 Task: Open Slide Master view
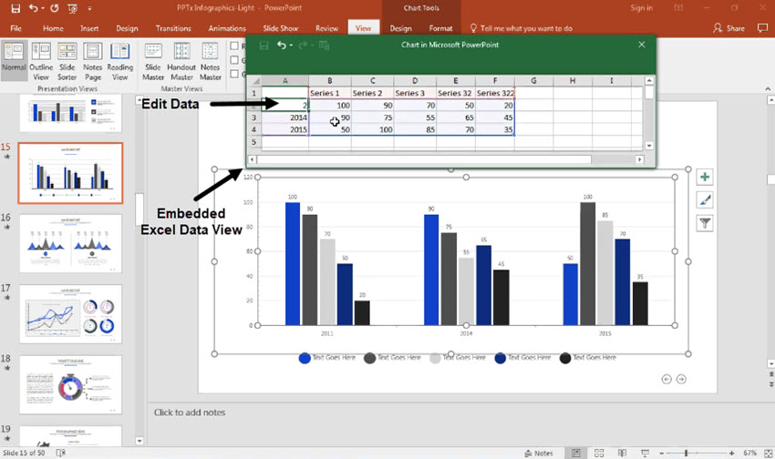(x=153, y=62)
